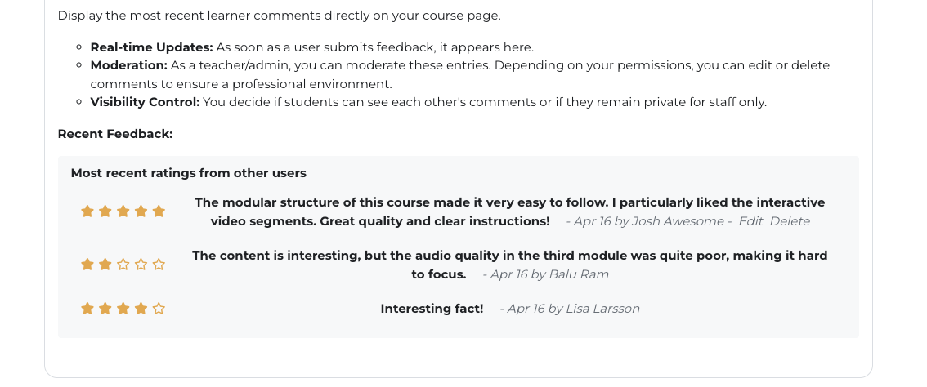
Task: Click 'Apr 16 by Lisa Larsson' attribution
Action: click(x=573, y=309)
